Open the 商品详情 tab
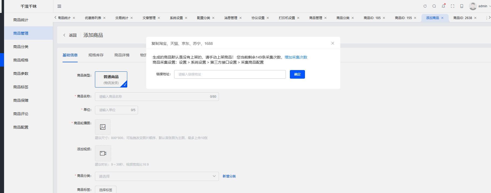Image resolution: width=491 pixels, height=193 pixels. [122, 55]
